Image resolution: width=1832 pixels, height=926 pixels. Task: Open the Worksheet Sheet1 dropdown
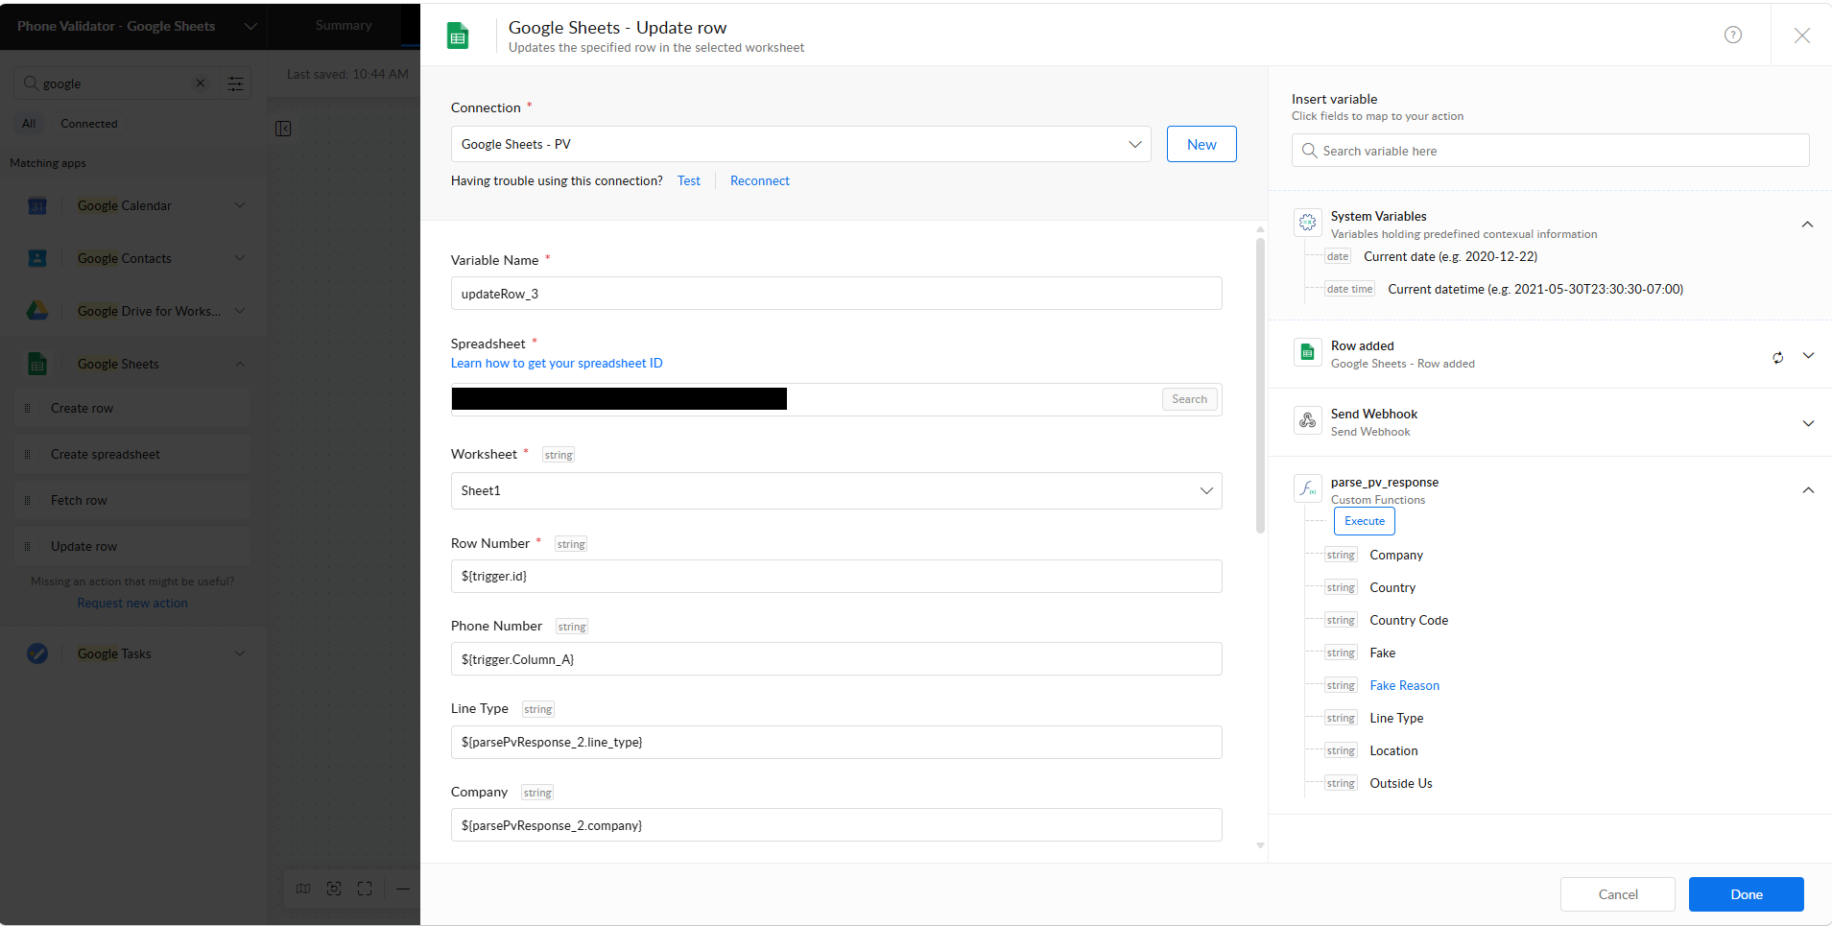pos(836,490)
